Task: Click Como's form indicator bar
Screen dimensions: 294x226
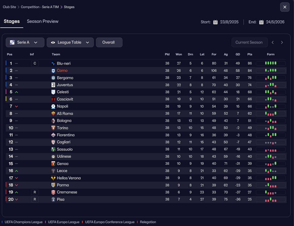Action: (x=271, y=70)
